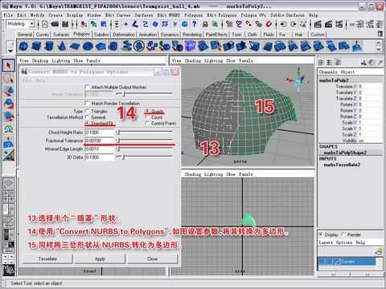Open Layers menu in Layer editor

pos(326,242)
